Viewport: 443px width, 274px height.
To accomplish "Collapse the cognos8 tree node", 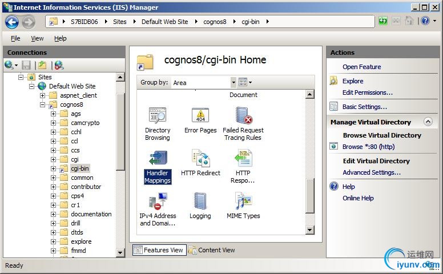I will click(x=42, y=104).
